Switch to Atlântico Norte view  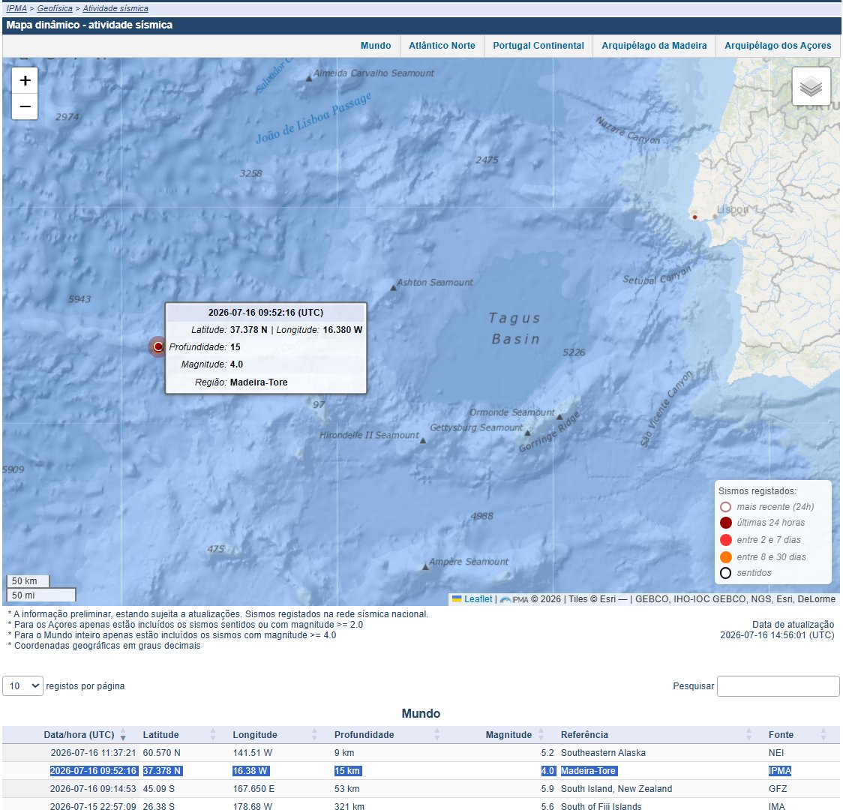(x=442, y=46)
